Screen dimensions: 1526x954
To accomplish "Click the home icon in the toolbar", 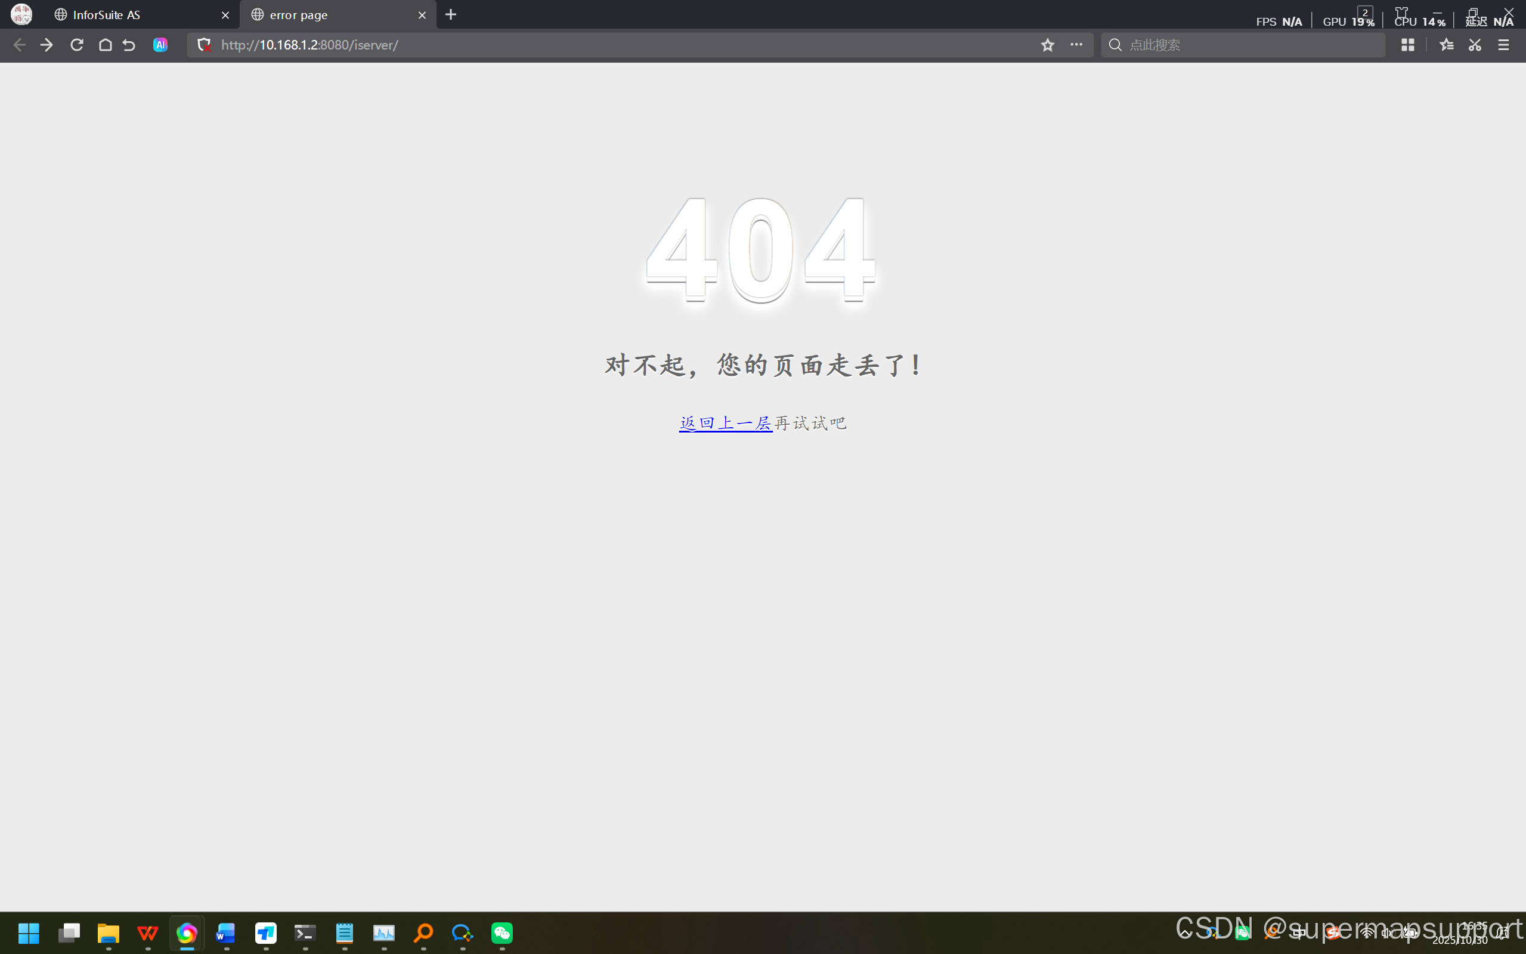I will pos(106,45).
